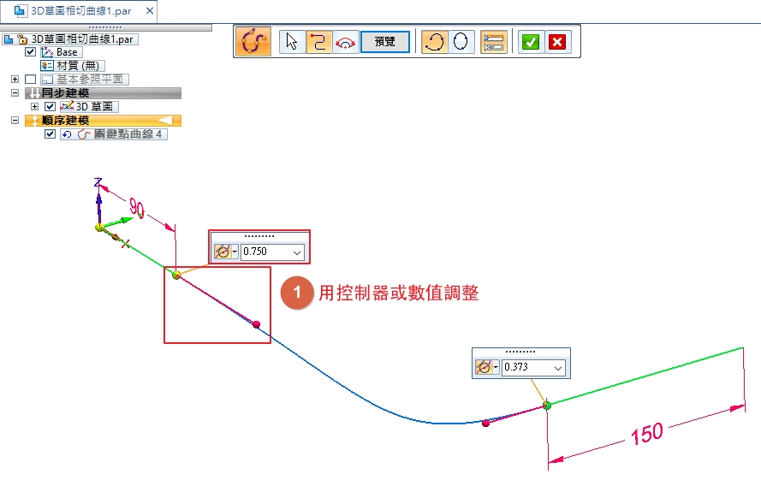
Task: Open the options list icon in the command bar
Action: click(494, 41)
